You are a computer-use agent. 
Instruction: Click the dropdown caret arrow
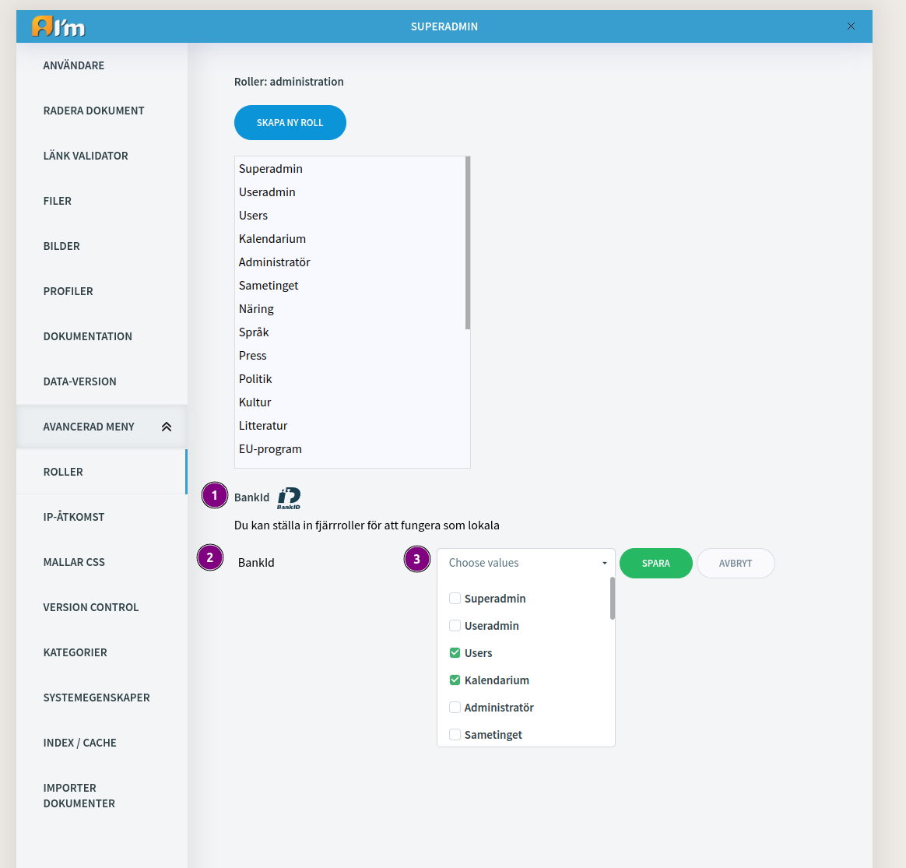pos(604,563)
